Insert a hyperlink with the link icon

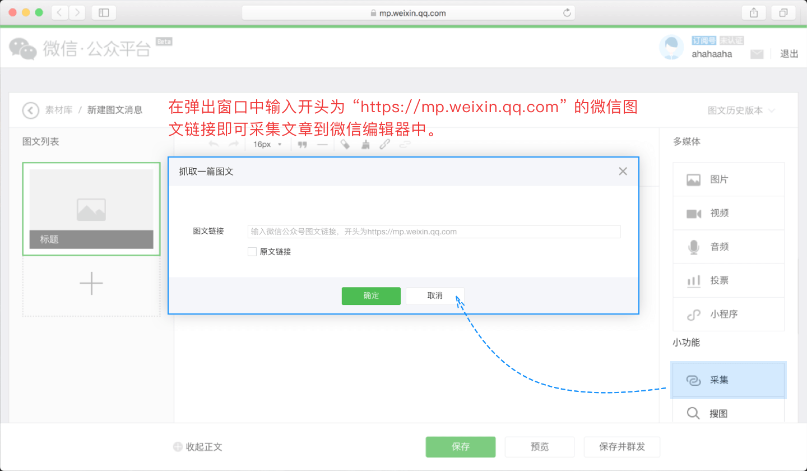point(384,145)
